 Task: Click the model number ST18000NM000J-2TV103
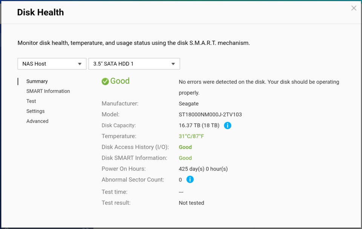[x=210, y=114]
